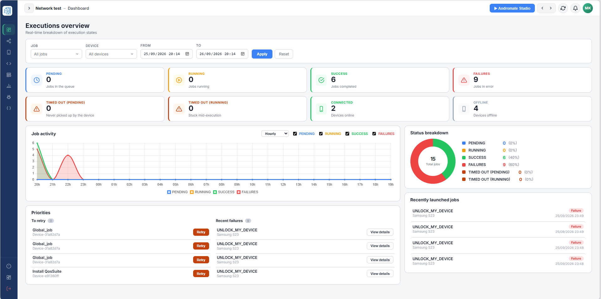Viewport: 601px width, 299px height.
Task: Go back with the left arrow icon
Action: tap(542, 8)
